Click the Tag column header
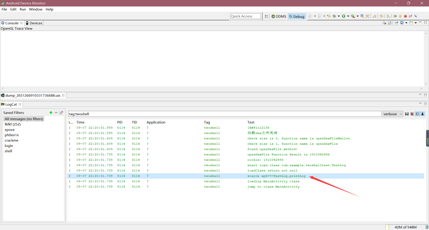Image resolution: width=429 pixels, height=230 pixels. [x=207, y=122]
